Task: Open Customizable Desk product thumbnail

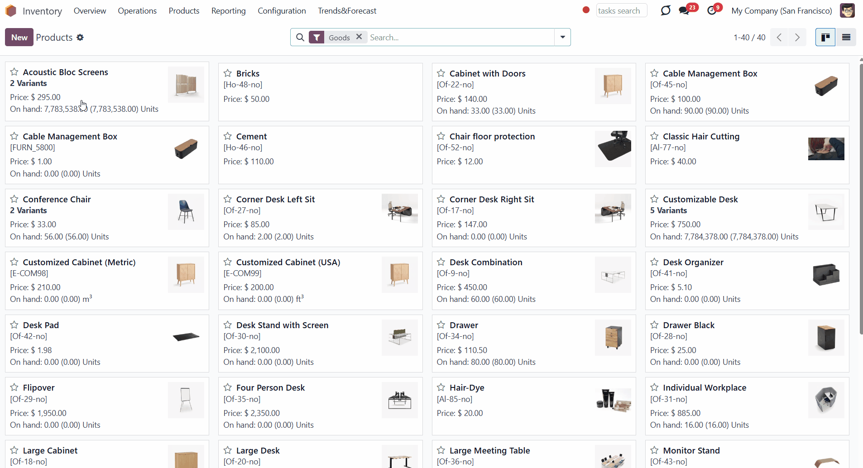Action: click(826, 212)
